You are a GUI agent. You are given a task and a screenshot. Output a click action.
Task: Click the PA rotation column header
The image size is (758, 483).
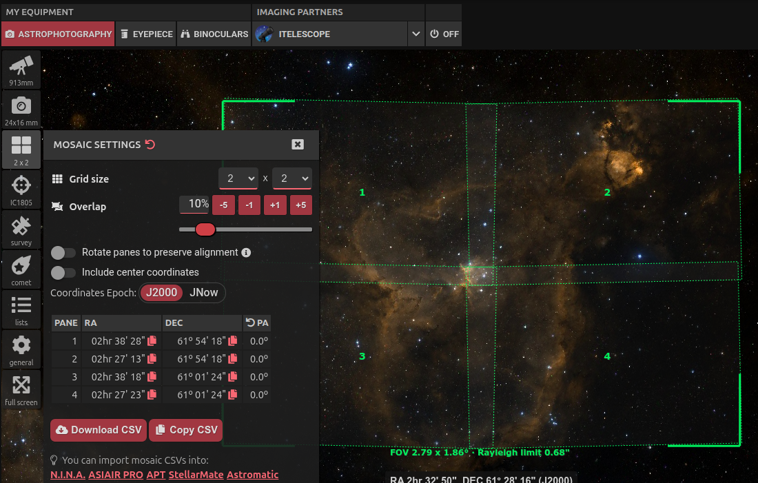tap(257, 322)
